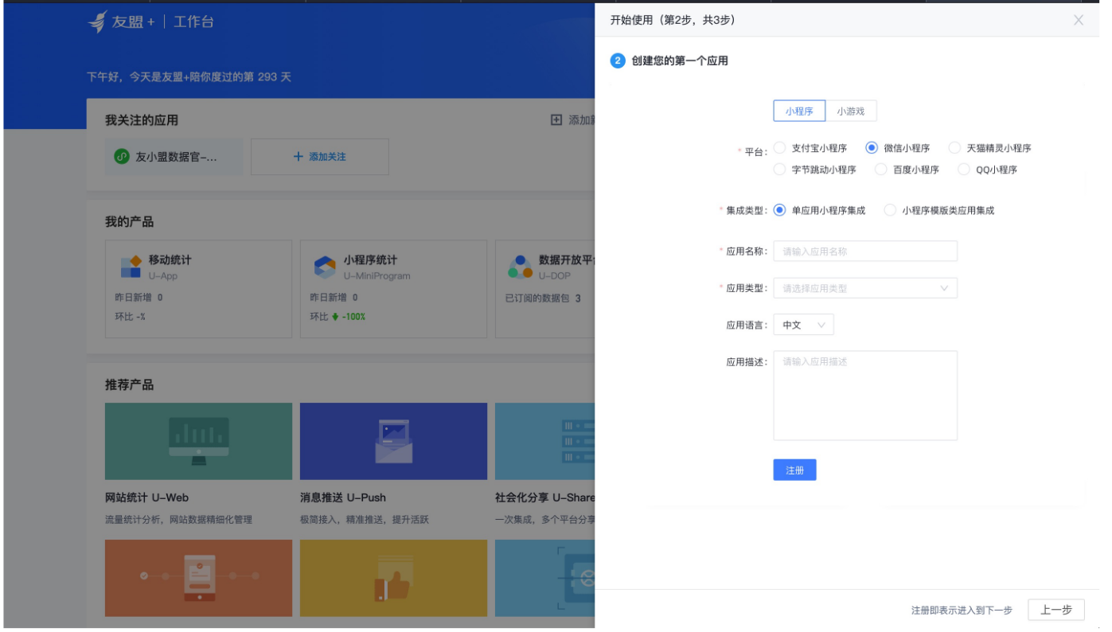The height and width of the screenshot is (632, 1112).
Task: Click the 创建您的第一个应用 step title
Action: [680, 60]
